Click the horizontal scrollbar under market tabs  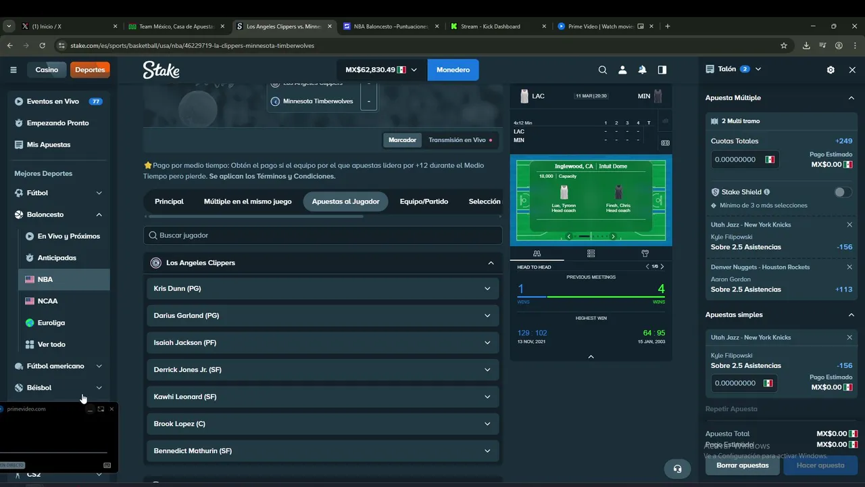[255, 216]
